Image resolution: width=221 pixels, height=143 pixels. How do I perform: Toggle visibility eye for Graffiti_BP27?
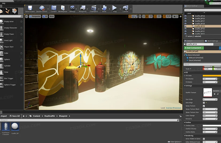[185, 21]
